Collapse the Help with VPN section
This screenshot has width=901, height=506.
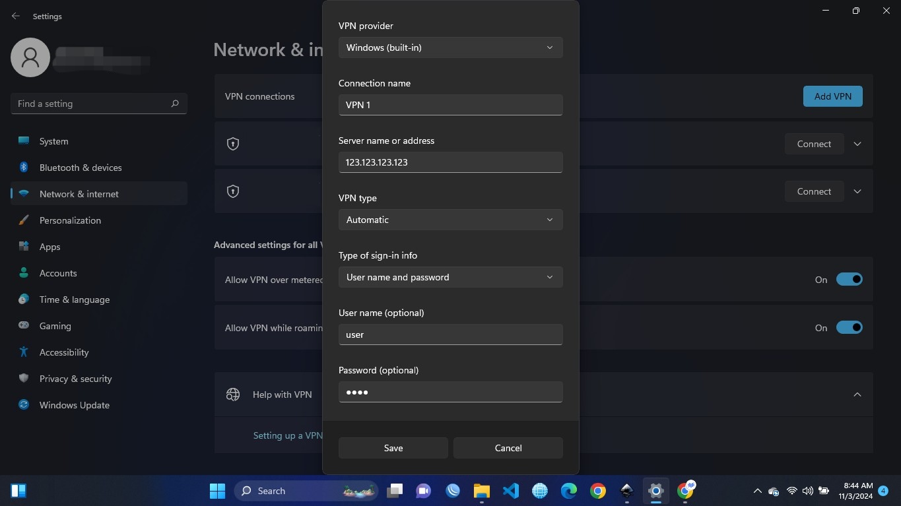click(x=857, y=395)
